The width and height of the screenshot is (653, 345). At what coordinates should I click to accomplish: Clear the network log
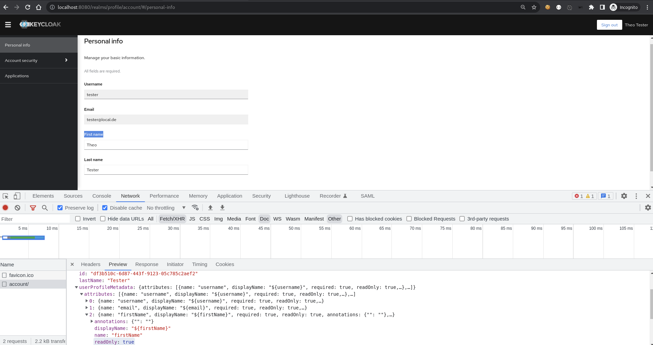coord(17,208)
